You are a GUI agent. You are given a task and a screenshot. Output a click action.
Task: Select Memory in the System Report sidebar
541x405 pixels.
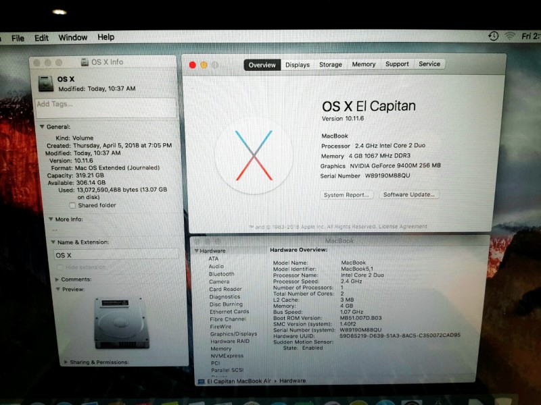(221, 348)
